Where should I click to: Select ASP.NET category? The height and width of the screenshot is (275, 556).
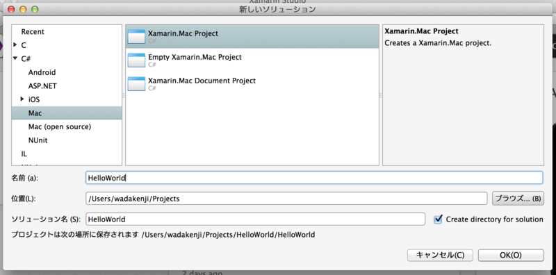(42, 85)
